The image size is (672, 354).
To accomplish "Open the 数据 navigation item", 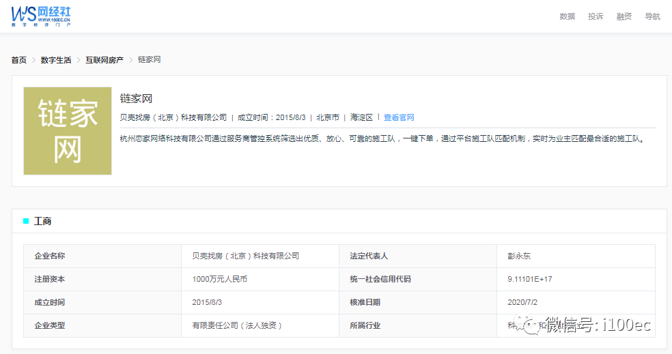I will [x=567, y=16].
